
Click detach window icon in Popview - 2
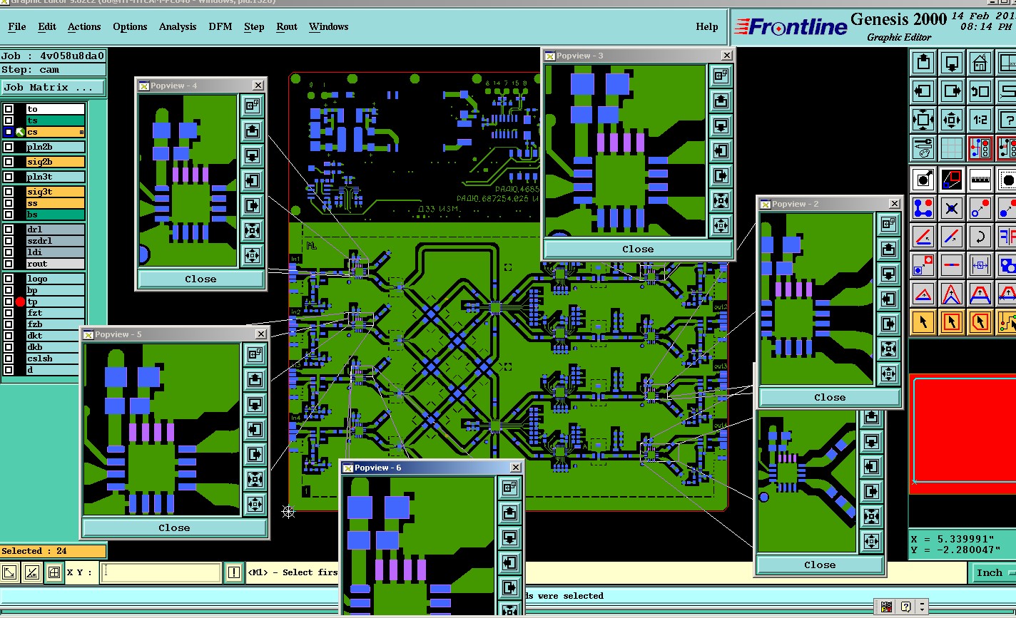point(888,224)
